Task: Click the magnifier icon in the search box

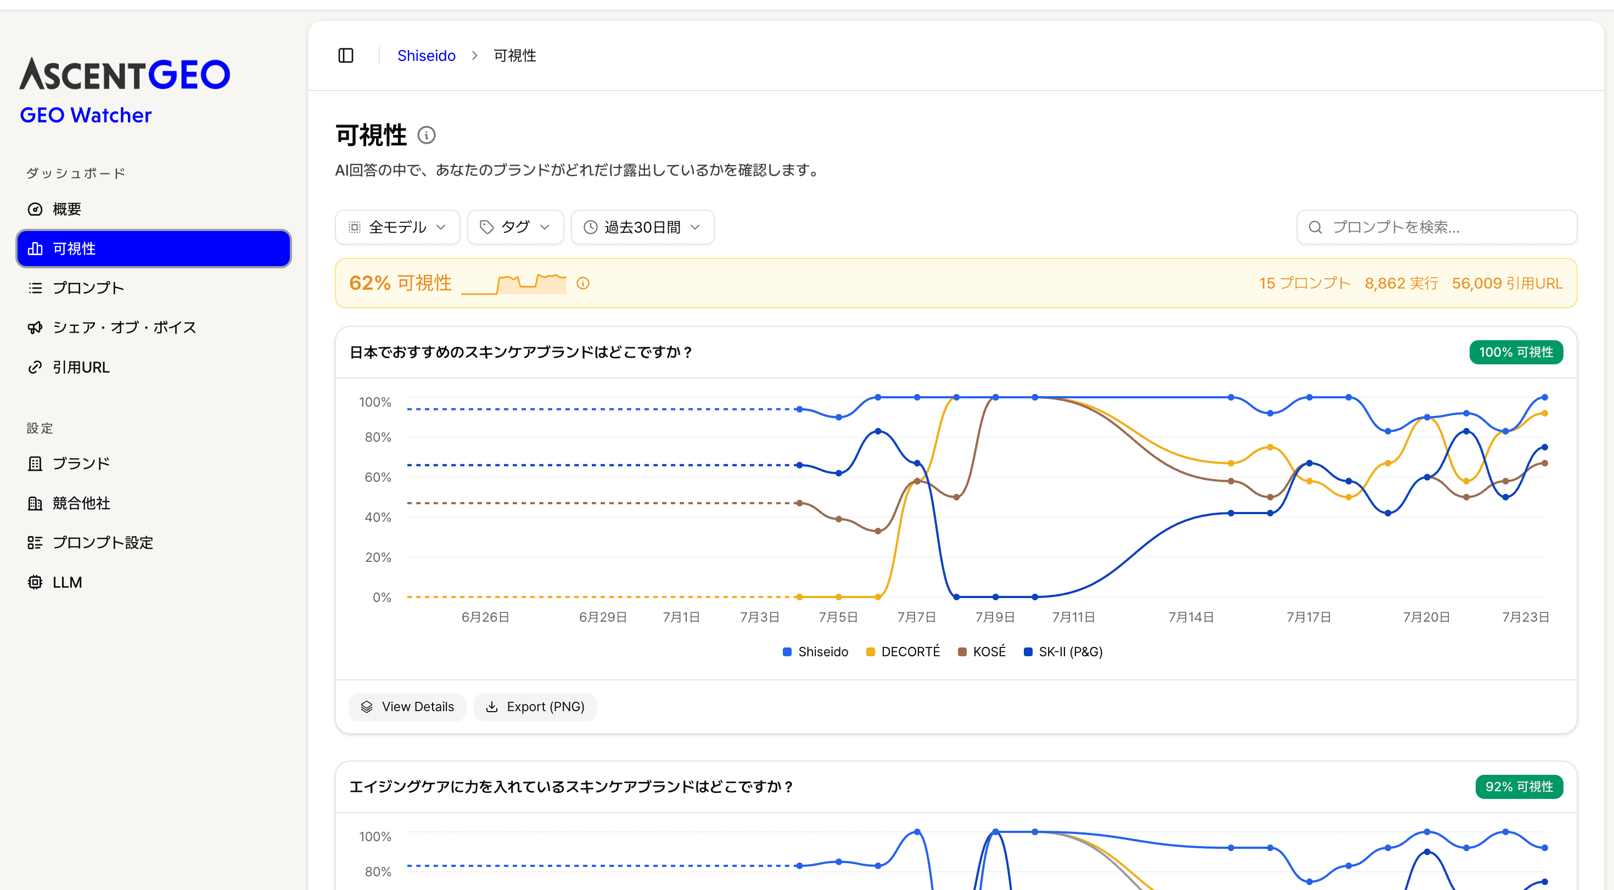Action: pos(1315,227)
